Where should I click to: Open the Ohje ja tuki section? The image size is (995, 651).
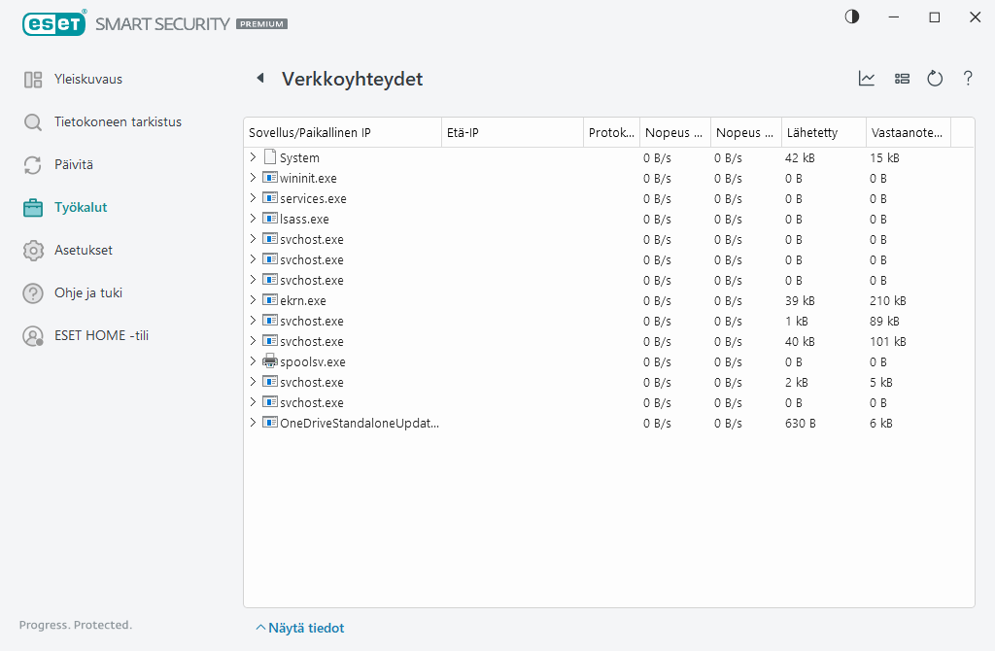[x=30, y=292]
